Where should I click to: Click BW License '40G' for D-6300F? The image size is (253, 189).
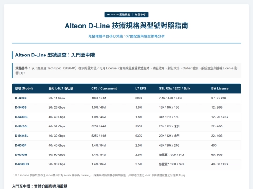click(x=214, y=145)
